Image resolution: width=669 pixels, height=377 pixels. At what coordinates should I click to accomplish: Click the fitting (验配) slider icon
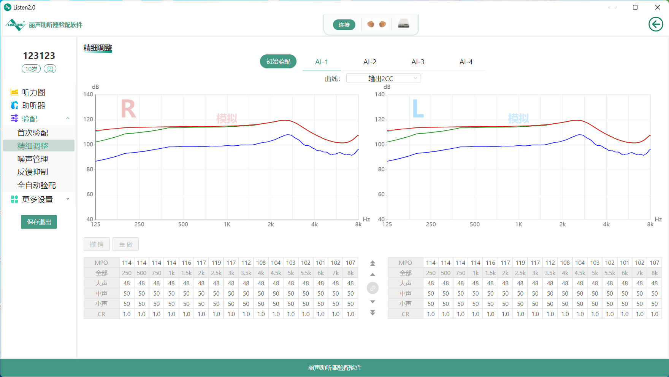coord(14,118)
